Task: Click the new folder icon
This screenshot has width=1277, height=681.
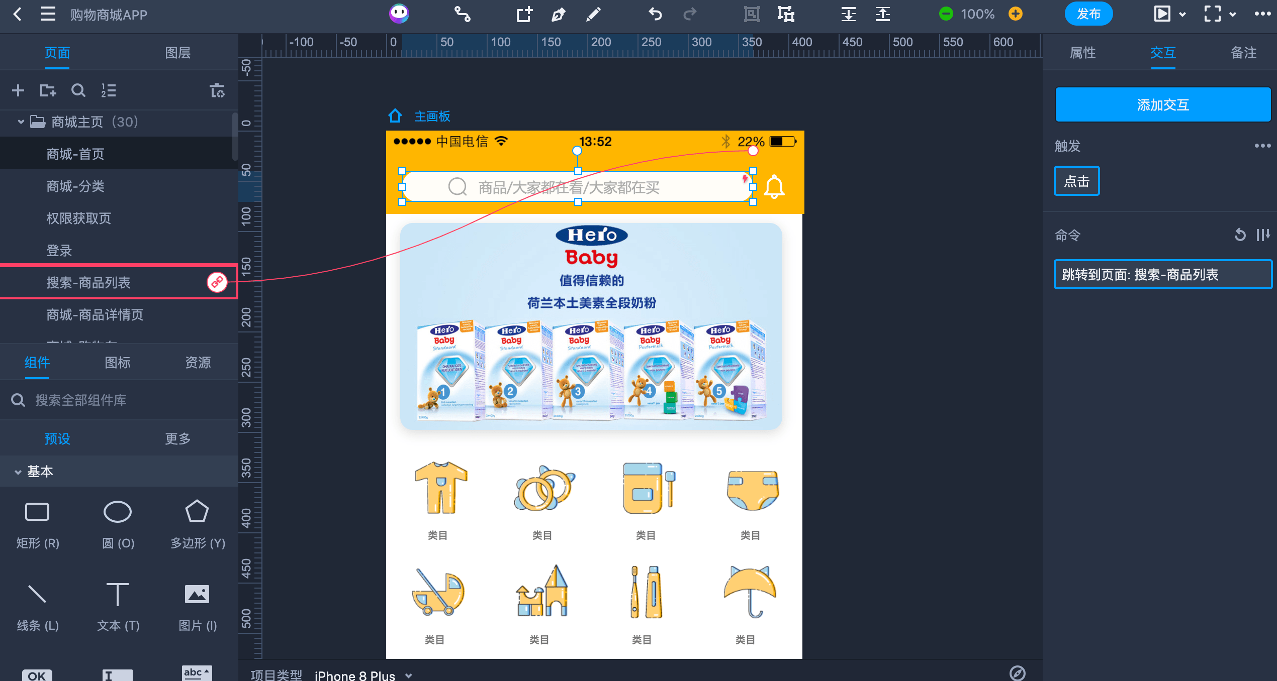Action: point(48,90)
